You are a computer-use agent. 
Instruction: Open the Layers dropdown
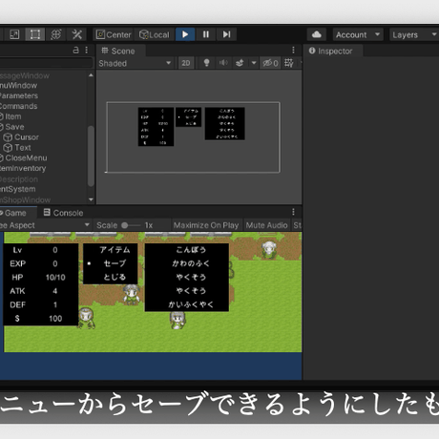click(x=414, y=34)
